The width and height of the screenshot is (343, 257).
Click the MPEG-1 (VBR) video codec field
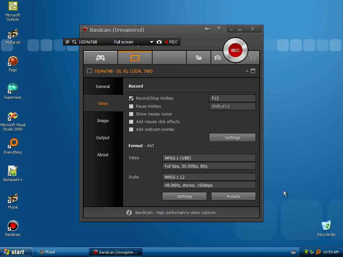(x=209, y=158)
